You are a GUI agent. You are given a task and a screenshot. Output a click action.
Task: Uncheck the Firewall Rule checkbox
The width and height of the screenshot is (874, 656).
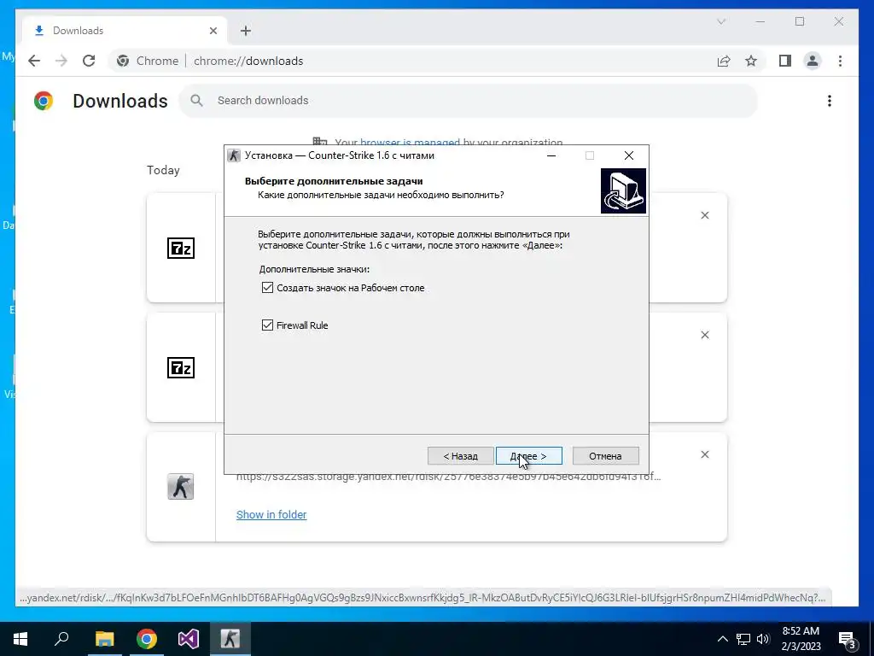point(267,325)
